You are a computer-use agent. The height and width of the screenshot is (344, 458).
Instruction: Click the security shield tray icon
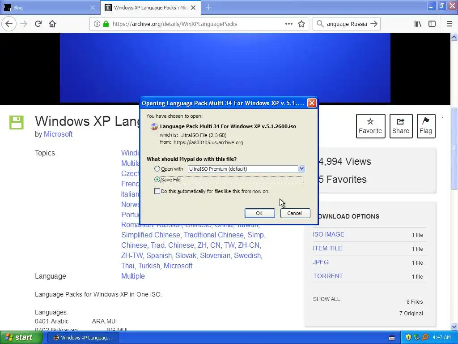pyautogui.click(x=408, y=337)
